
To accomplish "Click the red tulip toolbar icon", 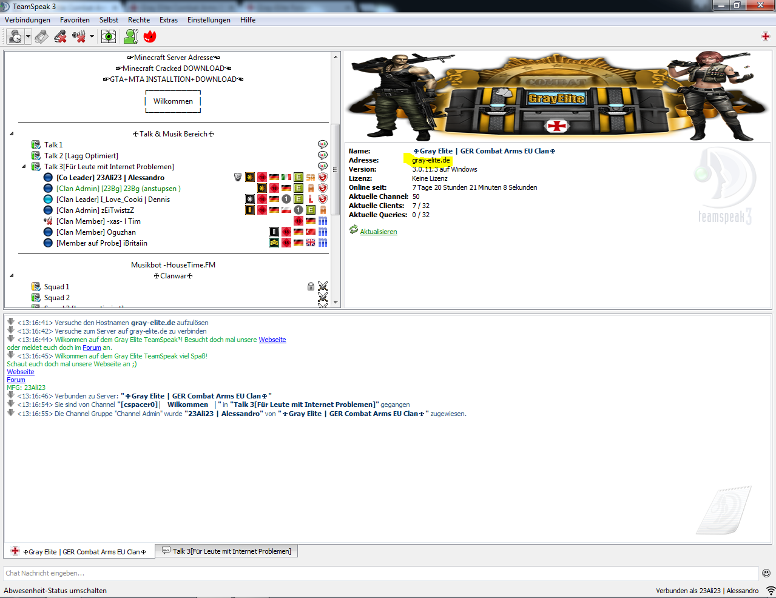I will coord(150,36).
